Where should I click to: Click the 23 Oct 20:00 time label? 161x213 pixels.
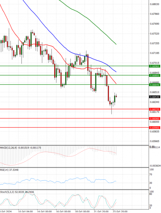120,211
